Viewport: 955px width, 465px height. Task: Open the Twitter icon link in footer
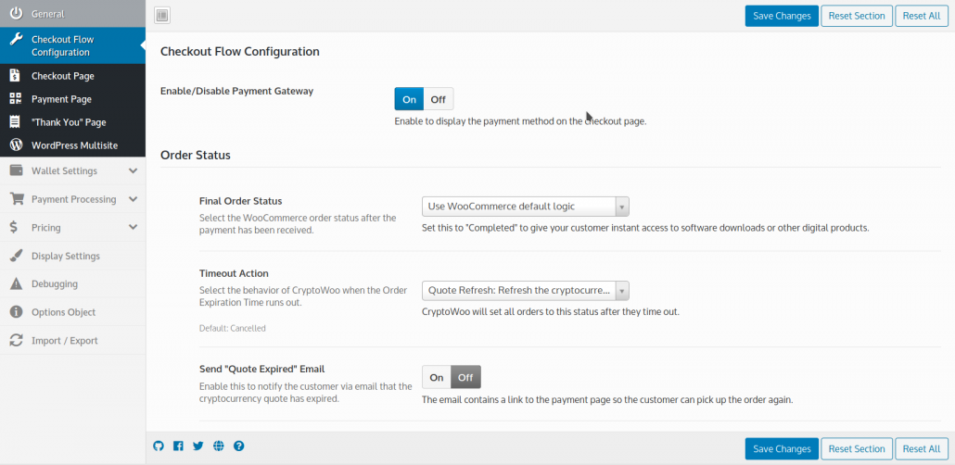197,446
